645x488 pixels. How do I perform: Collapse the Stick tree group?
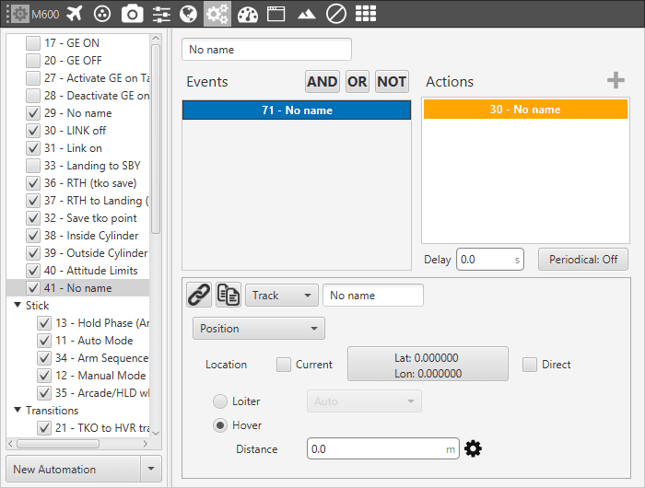coord(18,305)
